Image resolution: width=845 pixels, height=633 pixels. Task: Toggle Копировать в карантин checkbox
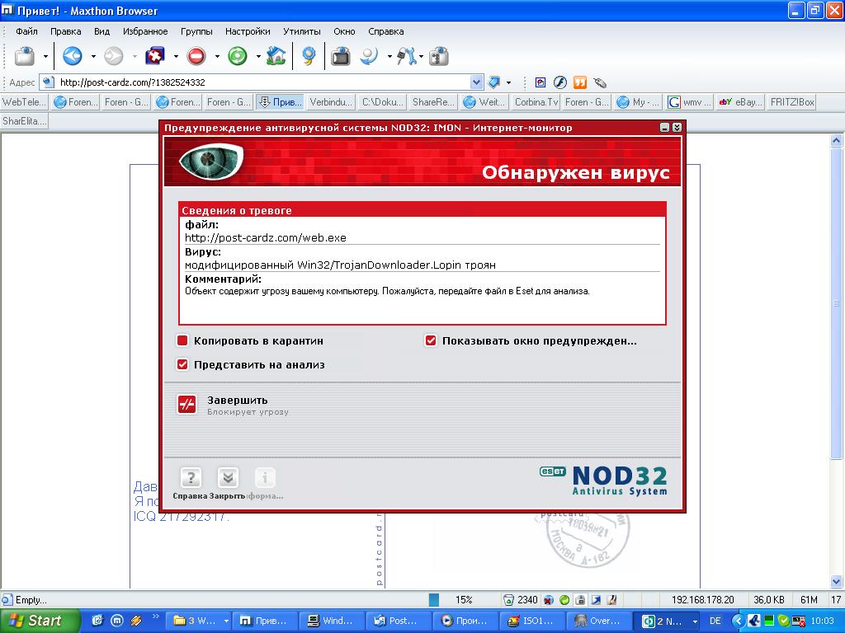pyautogui.click(x=182, y=340)
